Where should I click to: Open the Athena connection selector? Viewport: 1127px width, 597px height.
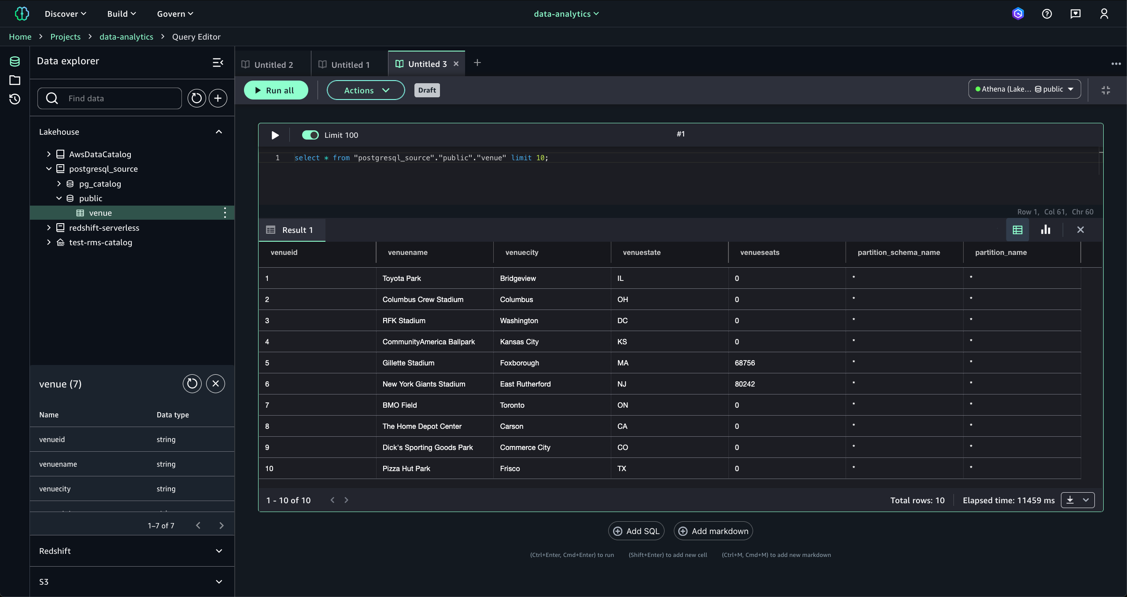coord(1024,89)
